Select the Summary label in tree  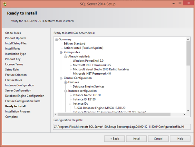click(x=65, y=39)
